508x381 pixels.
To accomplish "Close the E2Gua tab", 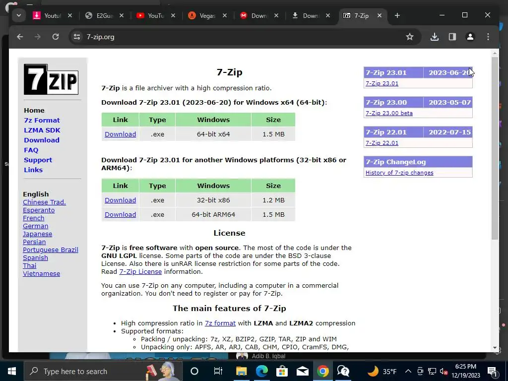I will [122, 15].
